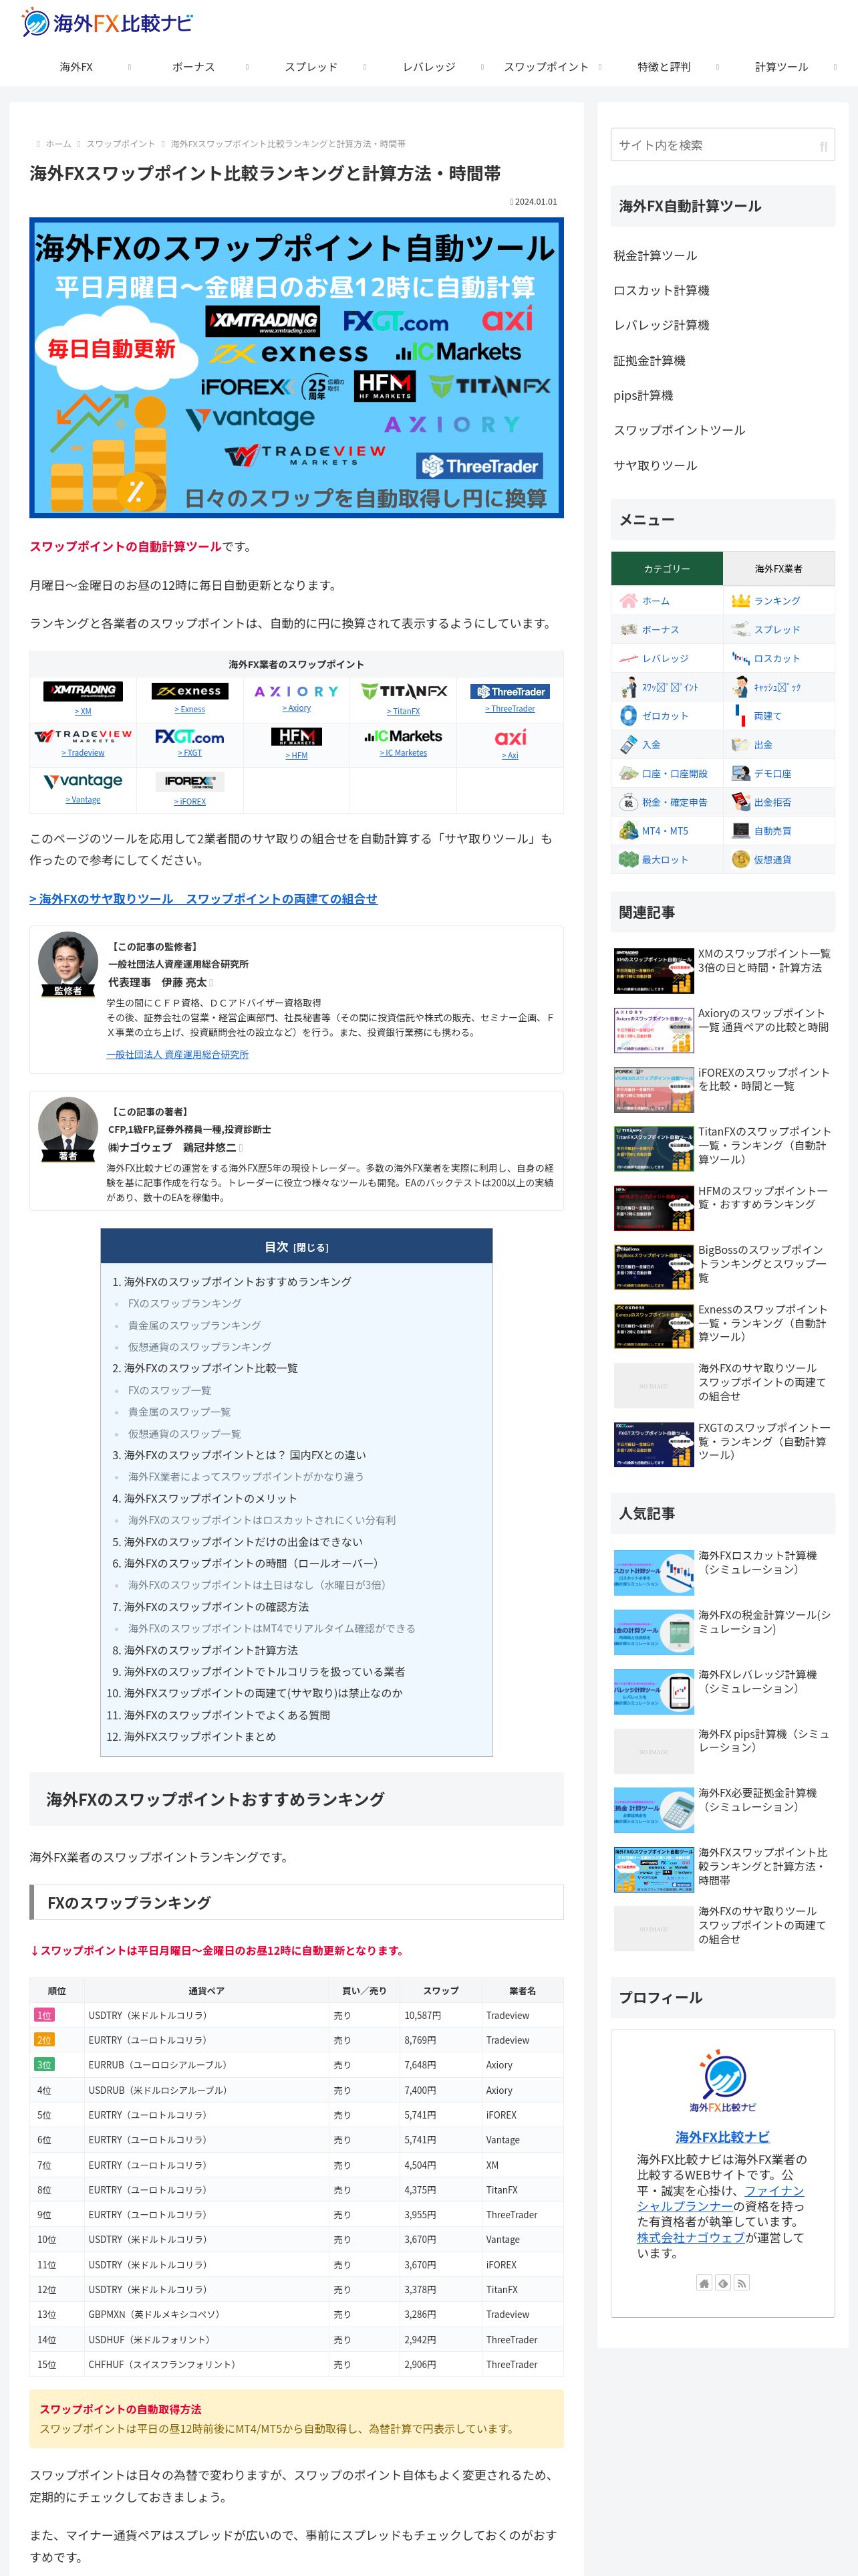
Task: Follow the 海外FXのサヤ取りツール link
Action: point(204,899)
